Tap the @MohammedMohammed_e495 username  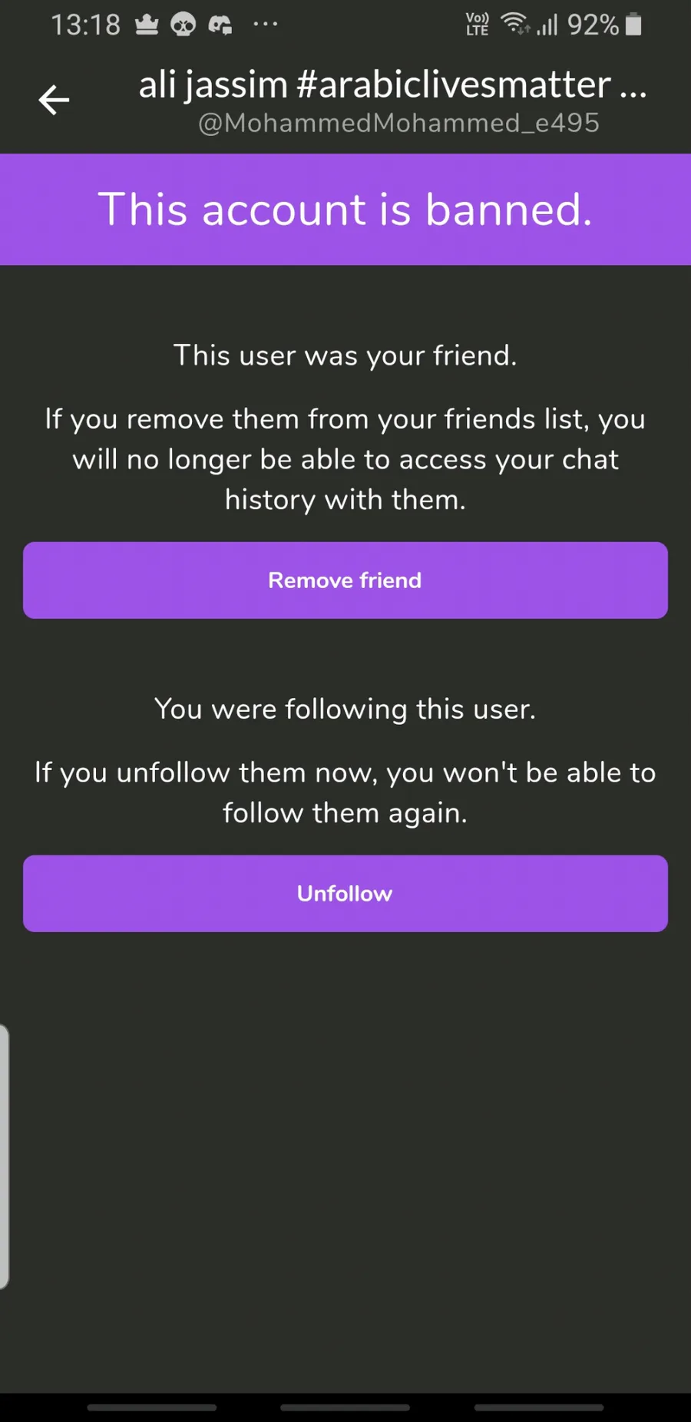(x=398, y=123)
